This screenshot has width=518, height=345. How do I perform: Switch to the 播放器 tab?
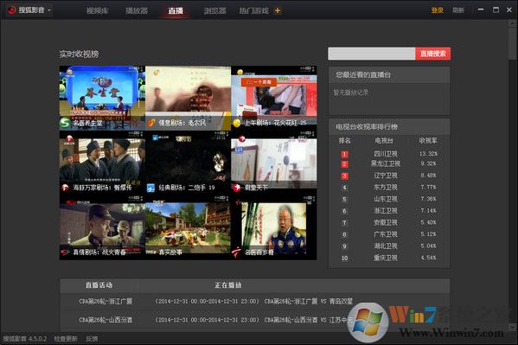(137, 10)
